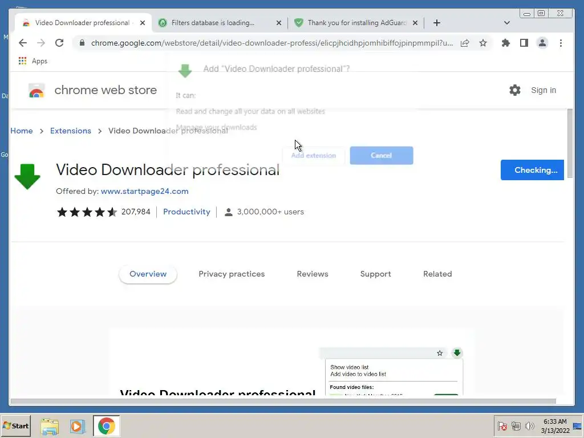Close the Thank you for installing AdGuard tab
Viewport: 584px width, 438px height.
tap(415, 23)
